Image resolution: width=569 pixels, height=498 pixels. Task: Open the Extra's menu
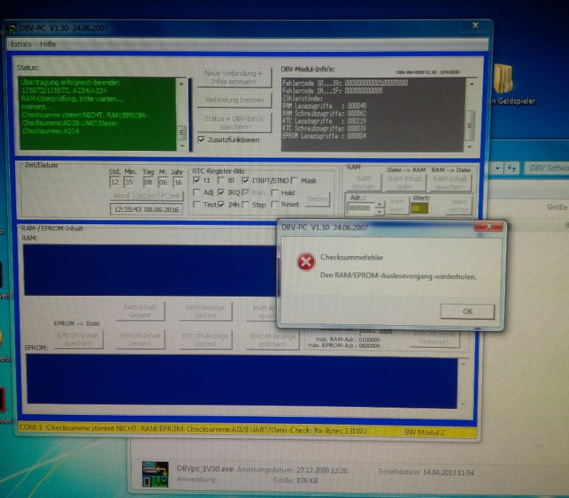tap(22, 44)
